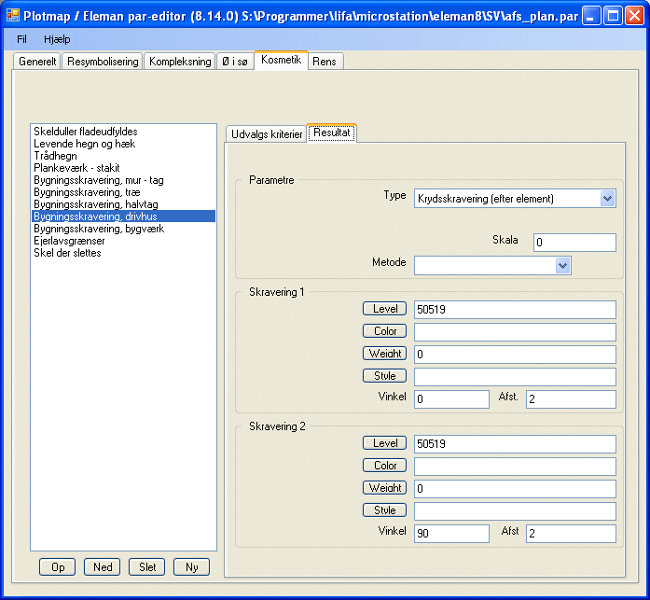Select 'Trådhegn' in the list
This screenshot has width=650, height=600.
pyautogui.click(x=123, y=156)
